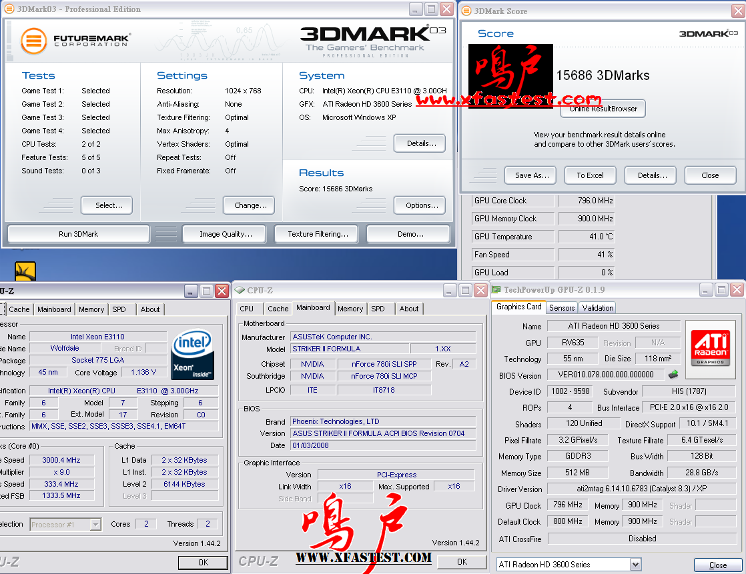Open the About tab in Mainboard CPU-Z window
The width and height of the screenshot is (746, 574).
click(408, 309)
